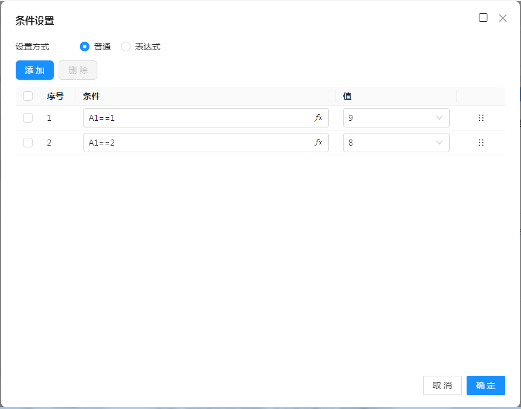The height and width of the screenshot is (409, 521).
Task: Close the 条件设置 dialog
Action: 502,18
